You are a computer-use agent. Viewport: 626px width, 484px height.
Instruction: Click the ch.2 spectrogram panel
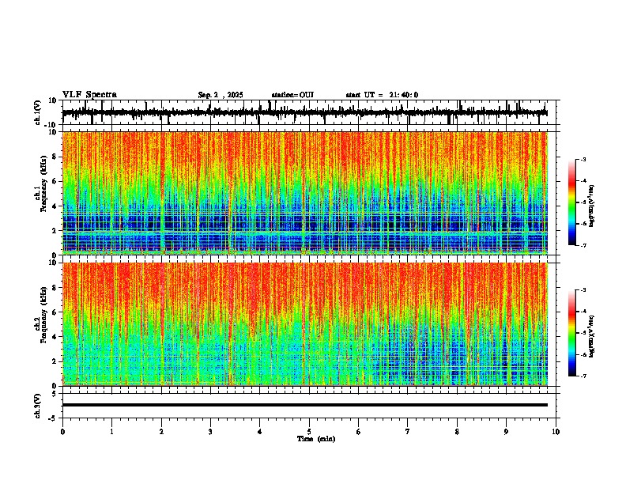coord(305,324)
